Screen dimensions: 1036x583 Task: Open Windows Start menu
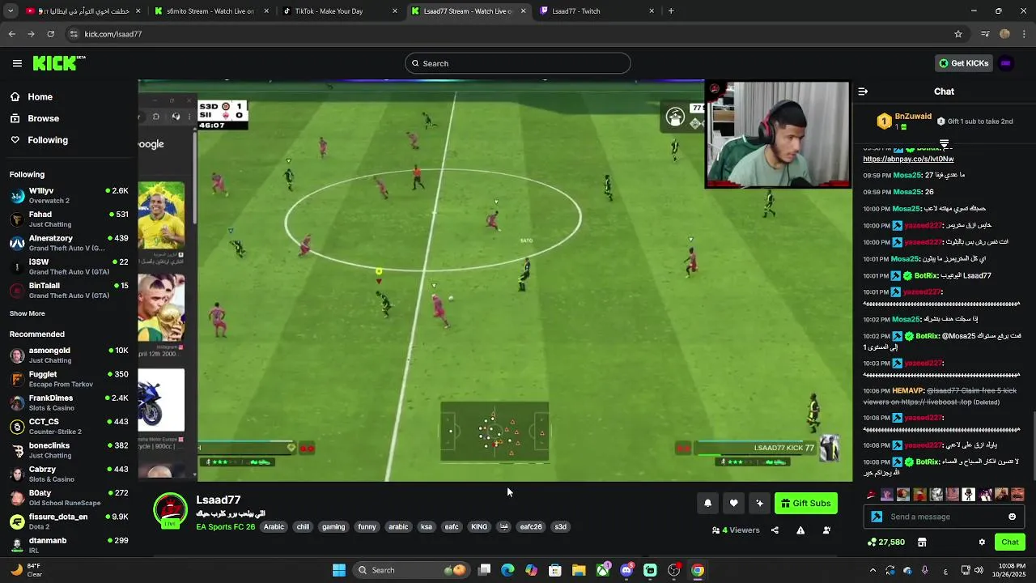(339, 570)
